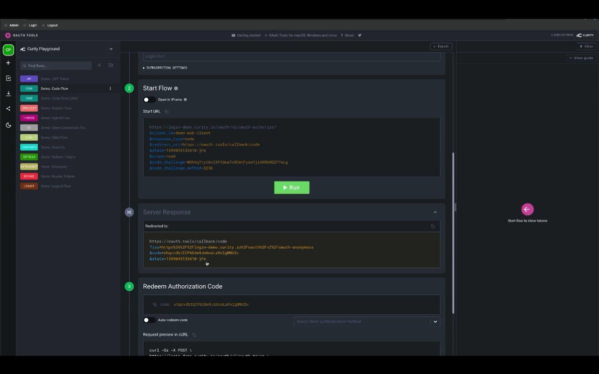Select Demo: CIBA Flow

pyautogui.click(x=54, y=138)
